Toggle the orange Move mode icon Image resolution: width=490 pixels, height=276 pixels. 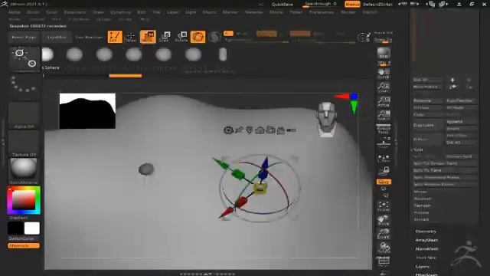(x=148, y=37)
